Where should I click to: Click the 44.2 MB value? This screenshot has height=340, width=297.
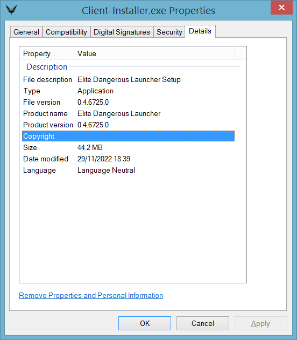coord(90,147)
